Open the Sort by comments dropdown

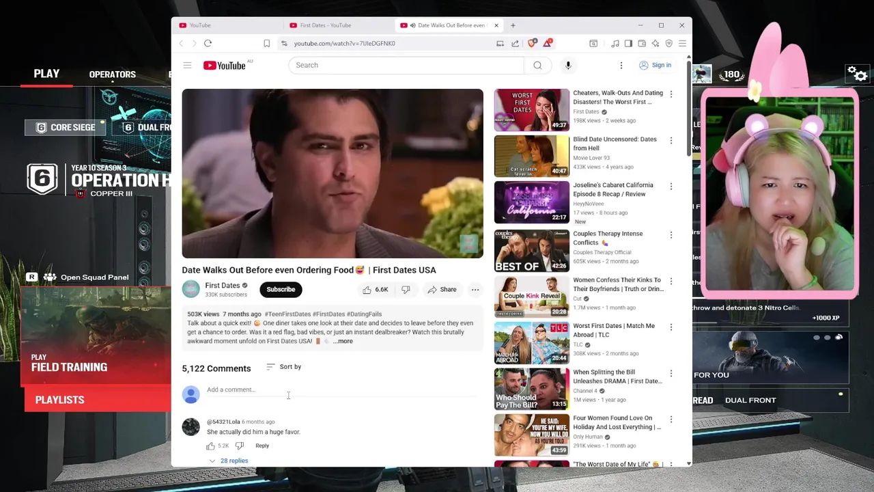click(x=284, y=367)
